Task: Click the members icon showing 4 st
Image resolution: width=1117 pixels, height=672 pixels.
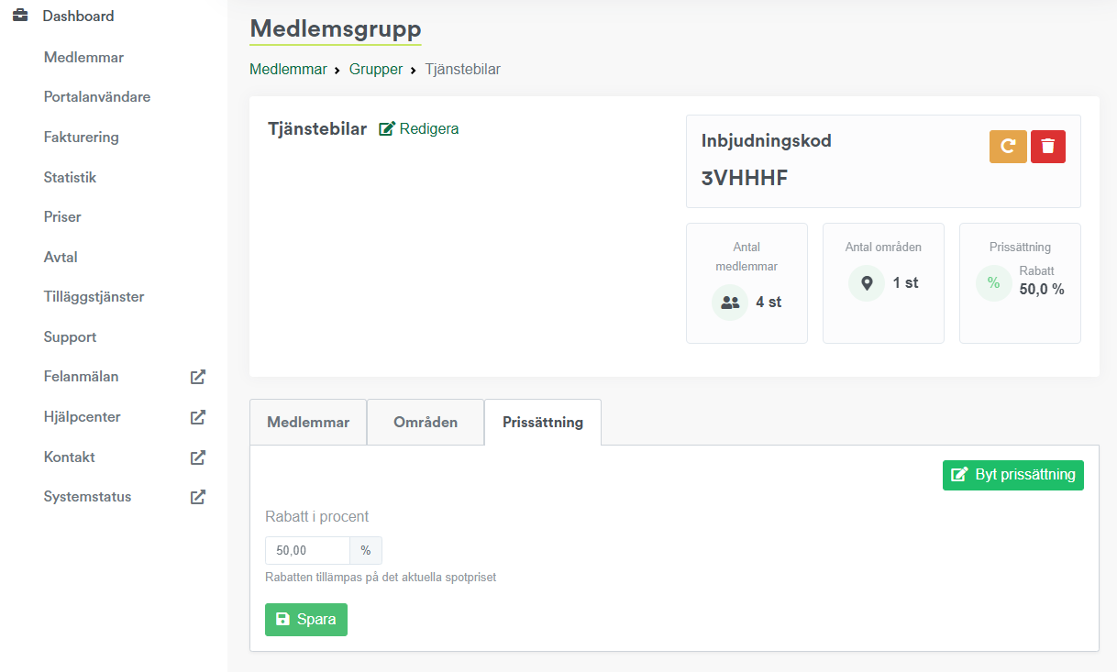Action: tap(730, 303)
